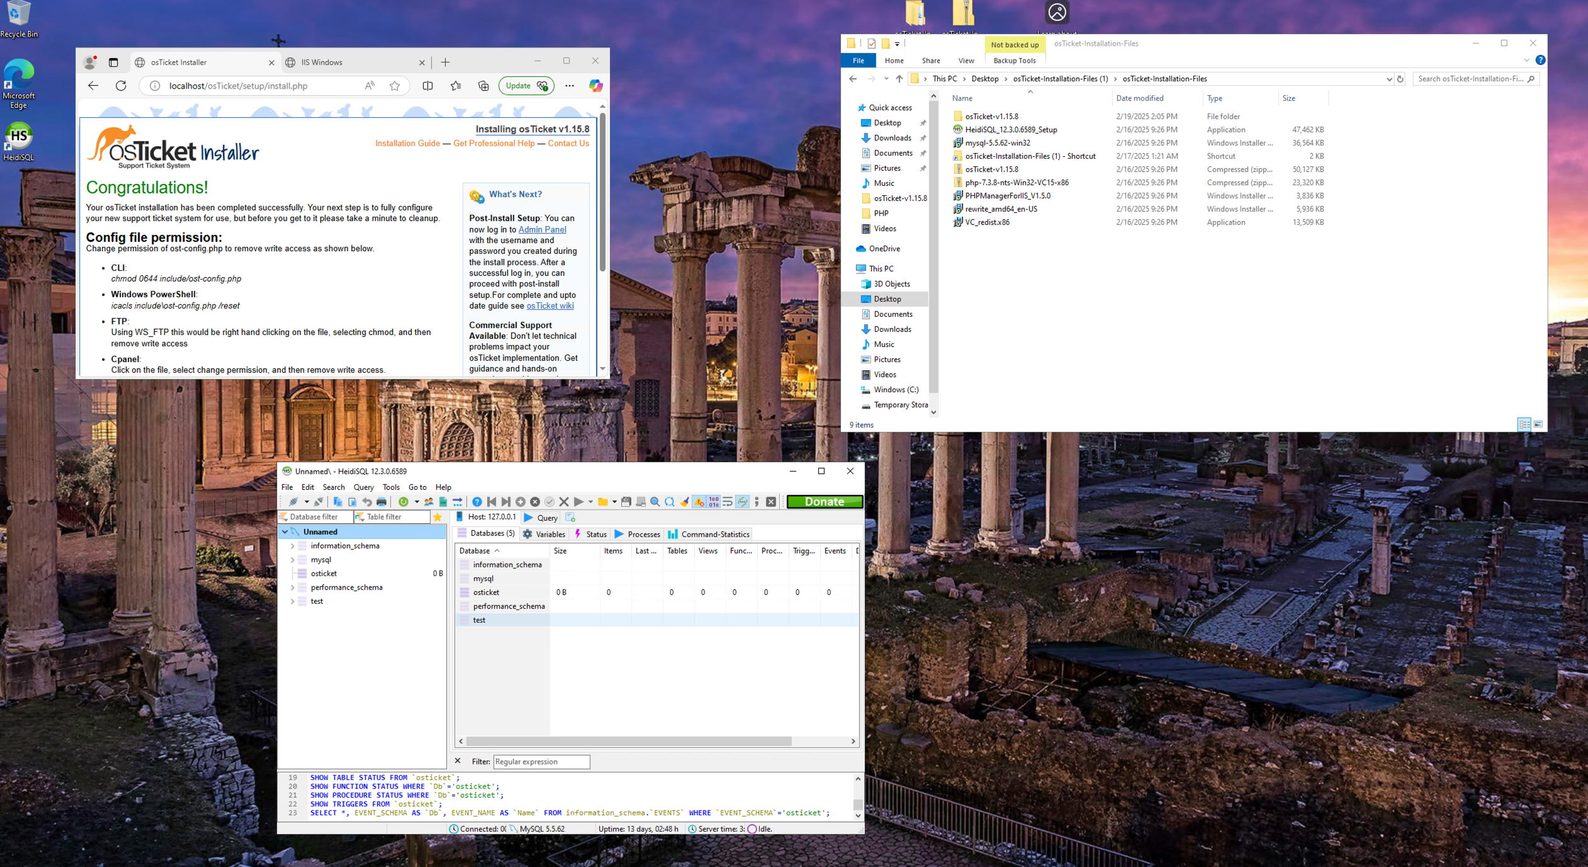Open the dropdown arrow next to Run query
Viewport: 1588px width, 867px height.
tap(590, 502)
